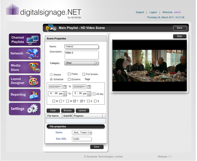Stop the video preview

coord(180,36)
